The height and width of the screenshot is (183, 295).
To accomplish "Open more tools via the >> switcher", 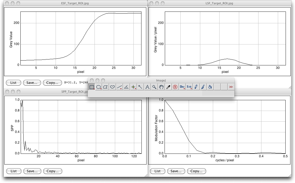I will (231, 87).
